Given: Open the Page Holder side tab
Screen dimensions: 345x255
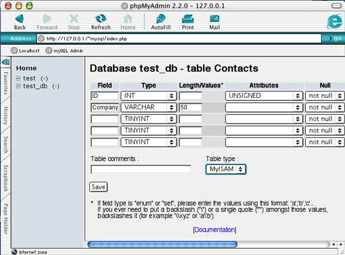Looking at the screenshot, I should 6,219.
